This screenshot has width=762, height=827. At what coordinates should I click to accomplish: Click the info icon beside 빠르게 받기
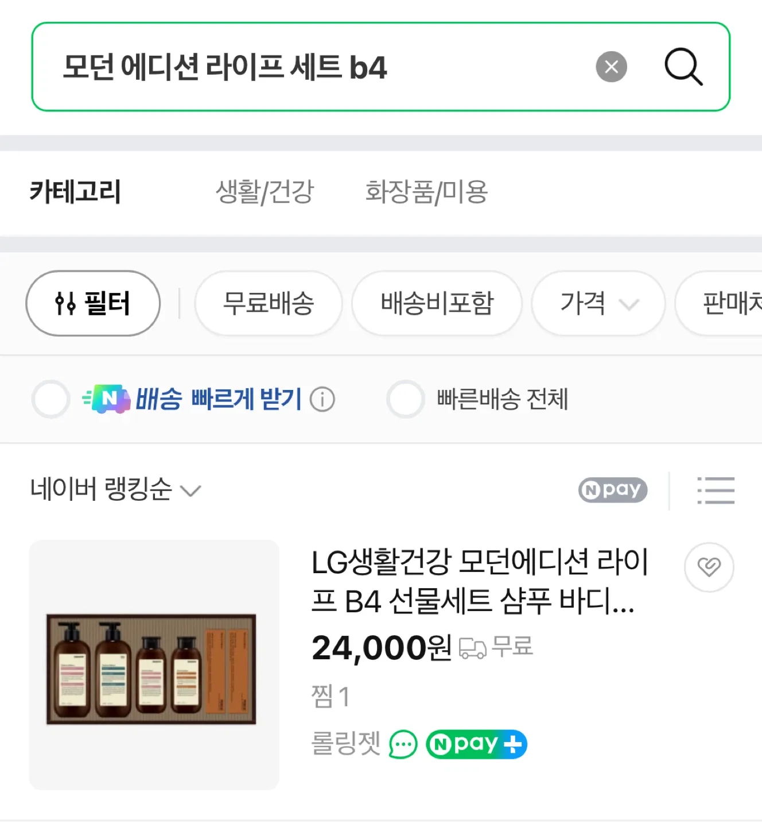tap(322, 399)
